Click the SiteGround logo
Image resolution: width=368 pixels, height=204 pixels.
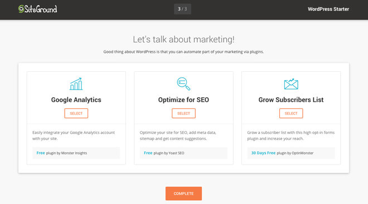click(x=38, y=9)
